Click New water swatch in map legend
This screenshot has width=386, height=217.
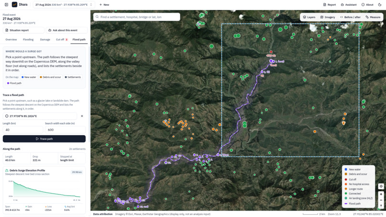click(346, 170)
